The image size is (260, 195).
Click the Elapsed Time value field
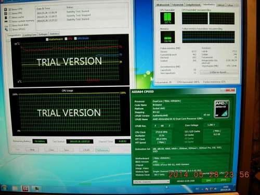pos(123,141)
